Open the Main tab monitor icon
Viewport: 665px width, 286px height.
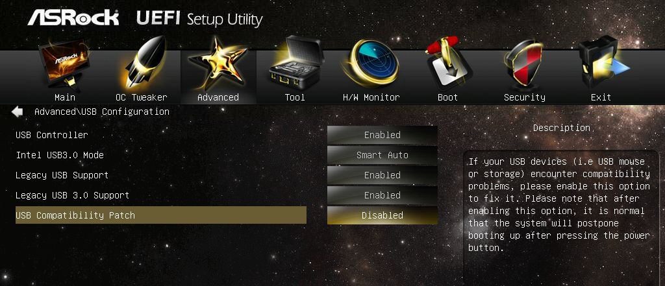point(64,64)
